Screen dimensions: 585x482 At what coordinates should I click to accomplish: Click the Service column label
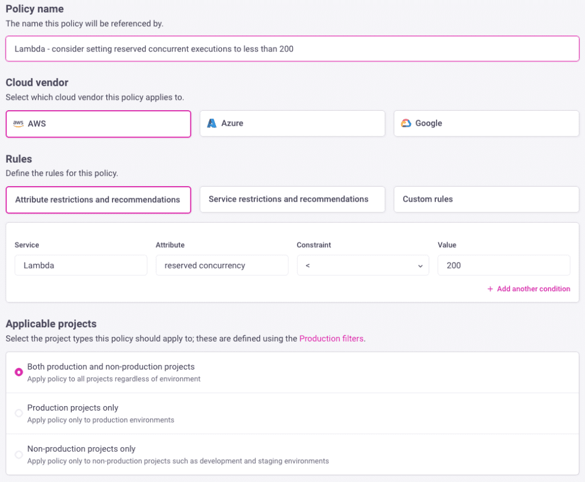[x=27, y=245]
